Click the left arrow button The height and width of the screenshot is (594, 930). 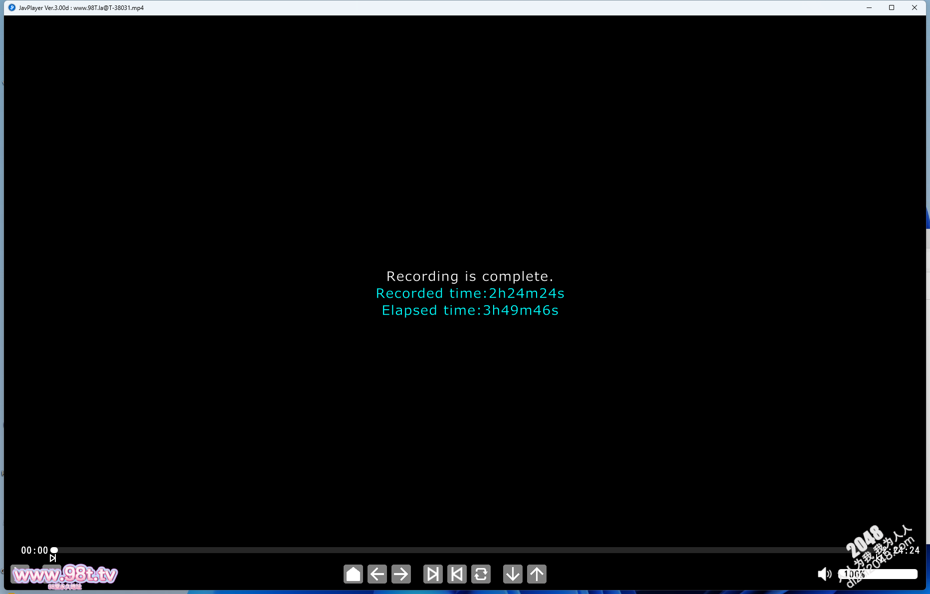[377, 574]
